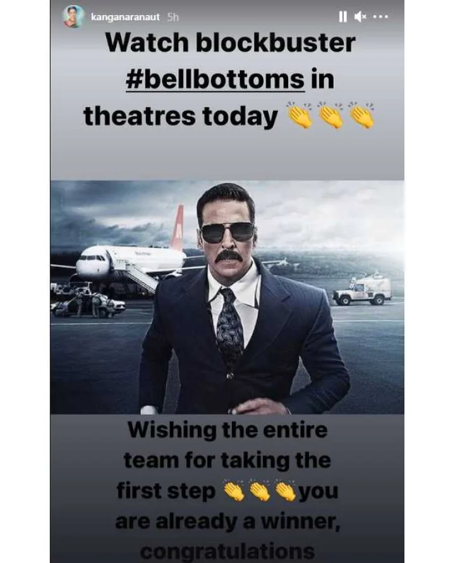Click the 5h timestamp label
This screenshot has width=455, height=563.
click(173, 17)
